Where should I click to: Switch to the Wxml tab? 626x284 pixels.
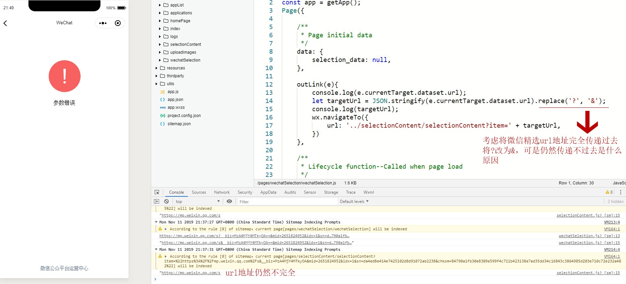(369, 192)
